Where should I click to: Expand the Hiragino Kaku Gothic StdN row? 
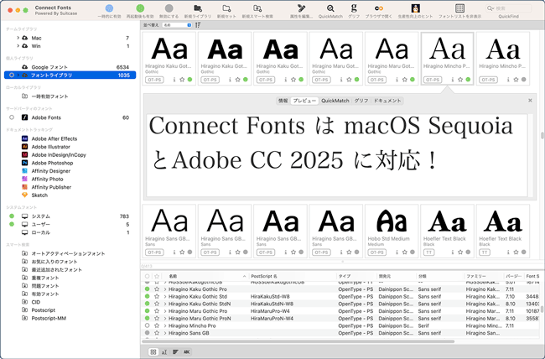[x=165, y=304]
